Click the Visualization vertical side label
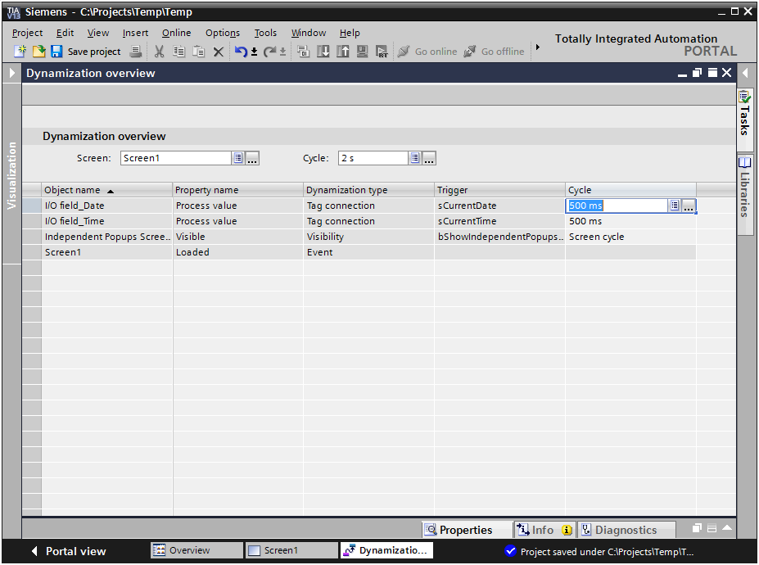Screen dimensions: 759x565 tap(11, 176)
